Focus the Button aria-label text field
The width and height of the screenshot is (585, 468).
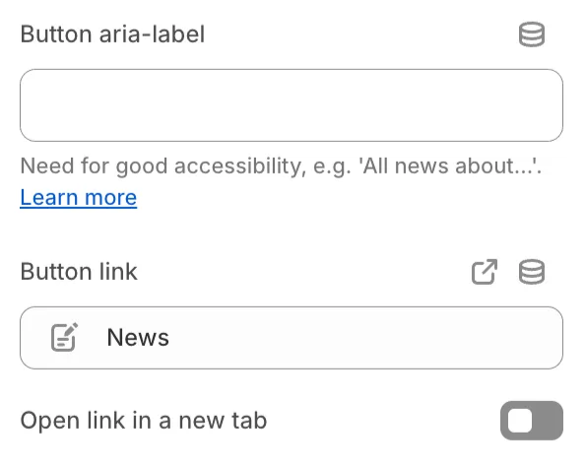tap(292, 105)
